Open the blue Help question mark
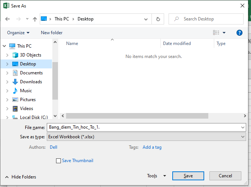 pyautogui.click(x=239, y=33)
